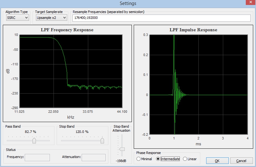Click the Stop Band Attenuation vertical slider
256x167 pixels.
pyautogui.click(x=122, y=149)
